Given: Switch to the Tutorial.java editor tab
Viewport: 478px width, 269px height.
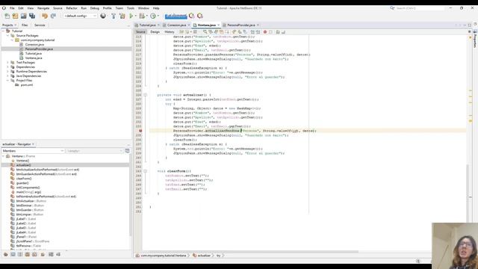Looking at the screenshot, I should click(147, 25).
